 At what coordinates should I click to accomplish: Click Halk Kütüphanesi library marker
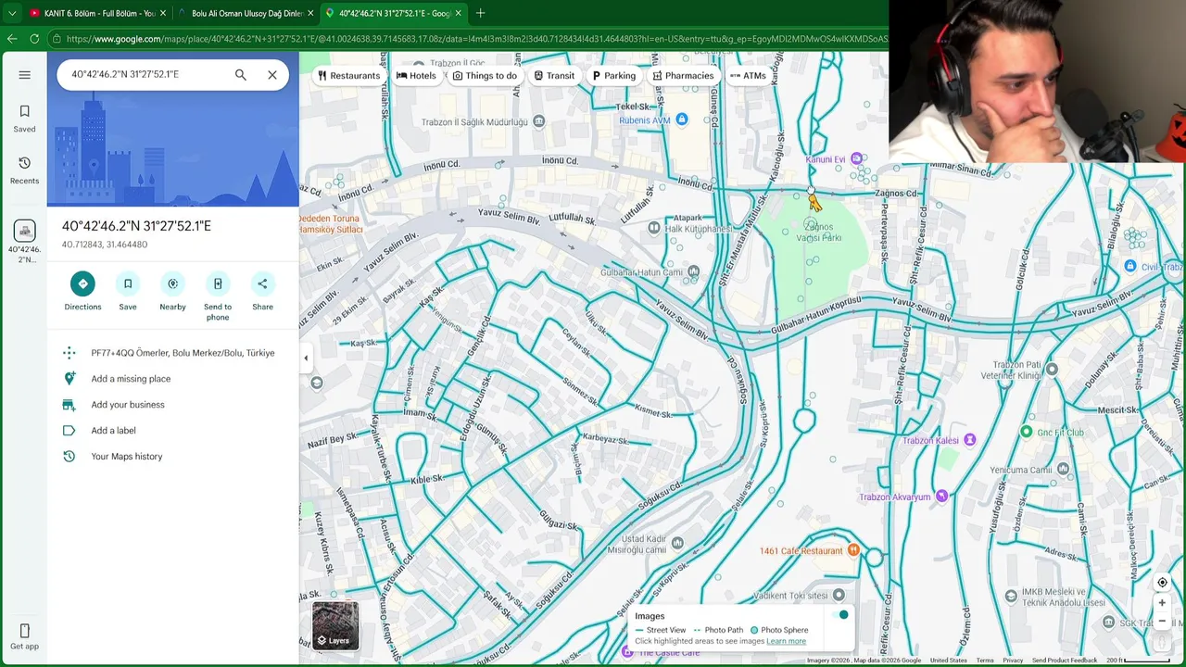pyautogui.click(x=654, y=228)
